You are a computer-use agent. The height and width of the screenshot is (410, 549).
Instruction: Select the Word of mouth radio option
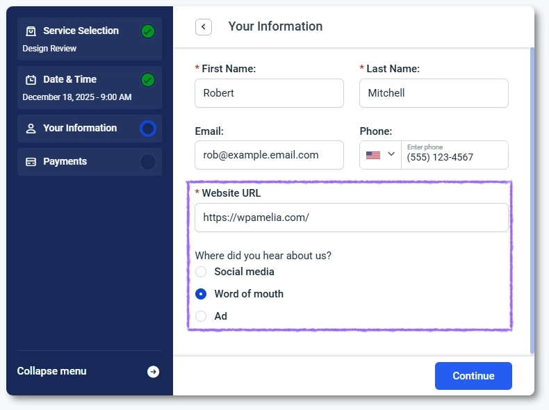(201, 294)
